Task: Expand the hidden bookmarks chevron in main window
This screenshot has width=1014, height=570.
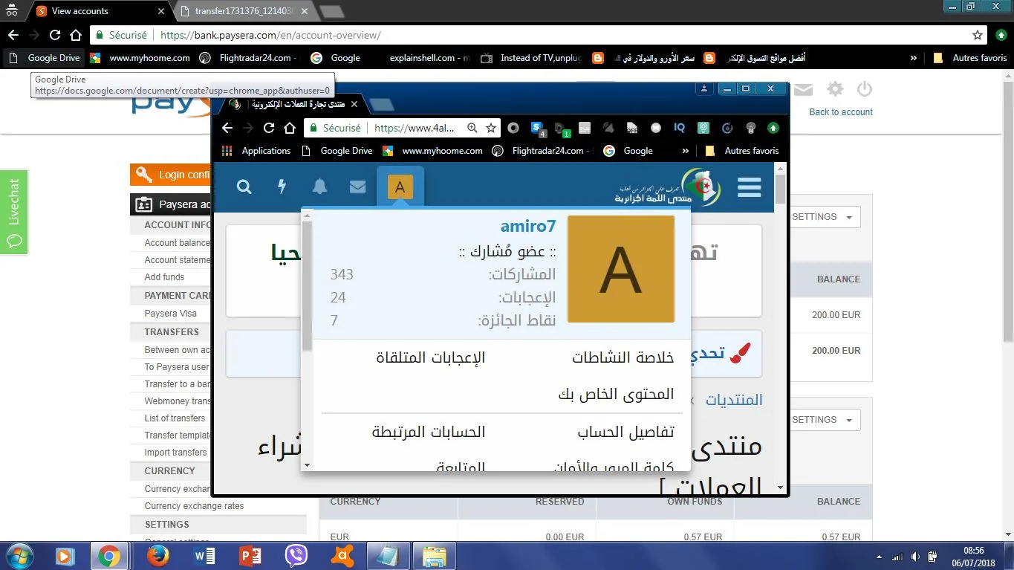Action: tap(913, 58)
